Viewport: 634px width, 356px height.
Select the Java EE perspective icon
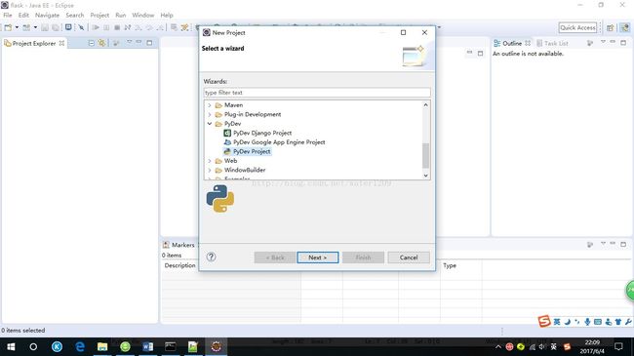point(625,27)
